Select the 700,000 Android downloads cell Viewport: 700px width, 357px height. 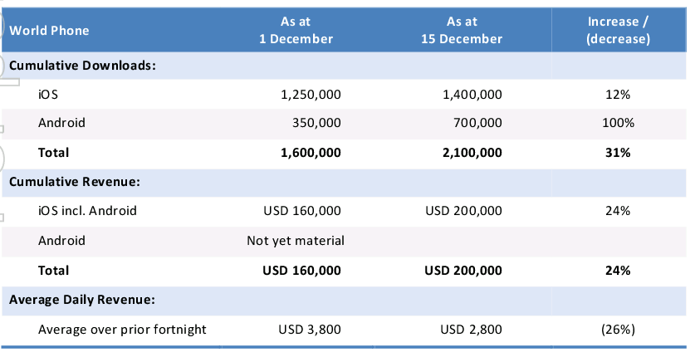(478, 123)
